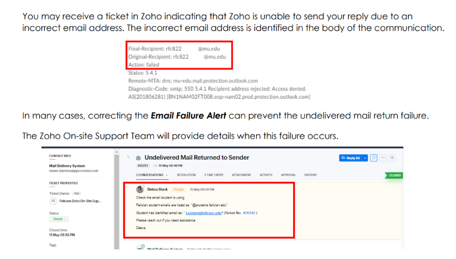Open the Time Entry tab

coord(214,175)
